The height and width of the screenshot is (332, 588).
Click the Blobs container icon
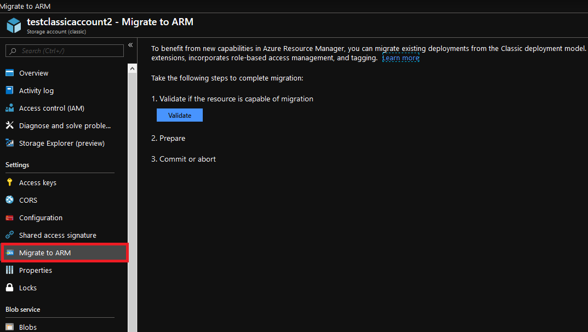click(x=10, y=327)
